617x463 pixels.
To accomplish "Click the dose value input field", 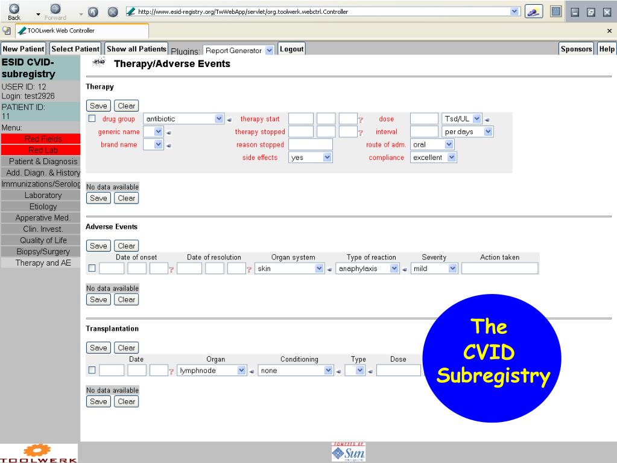I will 424,118.
